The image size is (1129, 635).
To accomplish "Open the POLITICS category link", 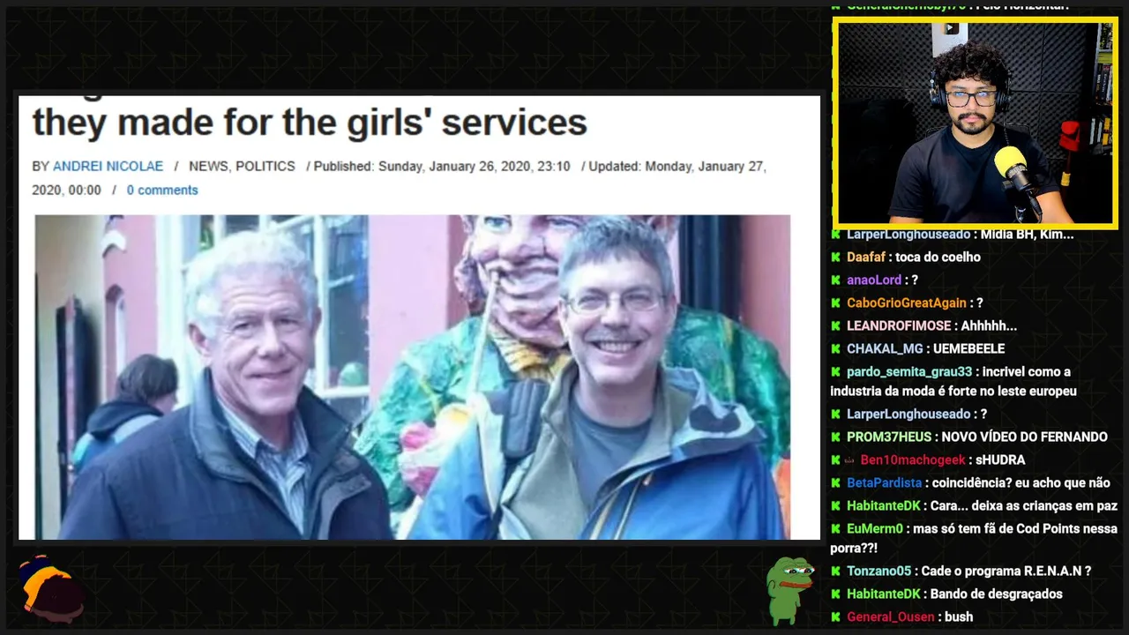I will tap(265, 166).
